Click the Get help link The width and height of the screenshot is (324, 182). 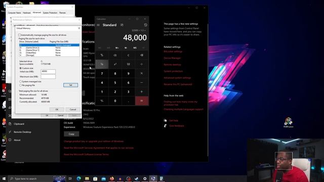(174, 120)
